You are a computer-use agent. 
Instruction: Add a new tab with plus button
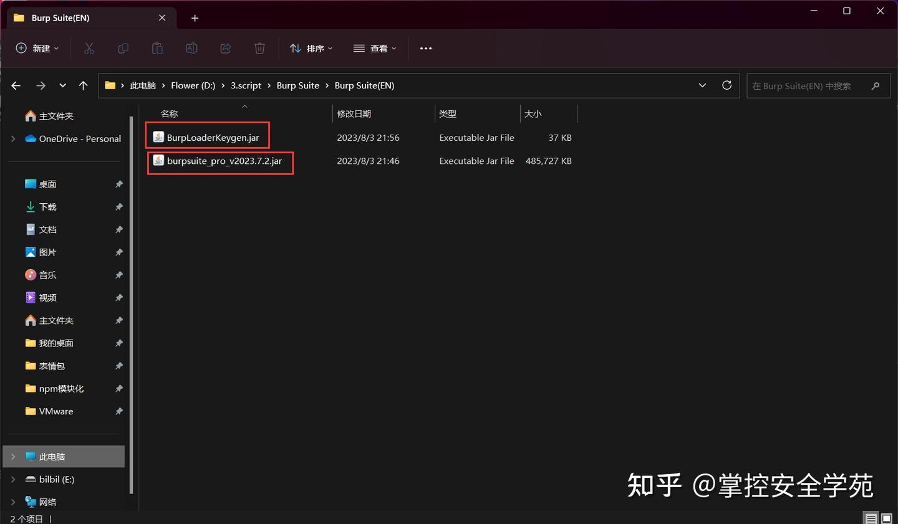point(195,18)
